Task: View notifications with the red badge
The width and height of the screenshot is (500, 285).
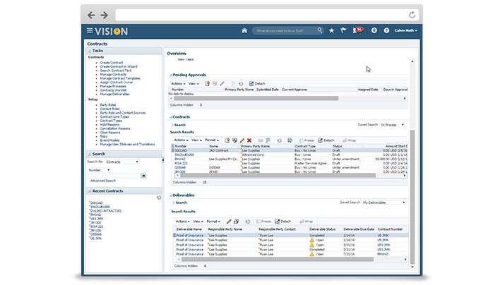Action: (358, 30)
